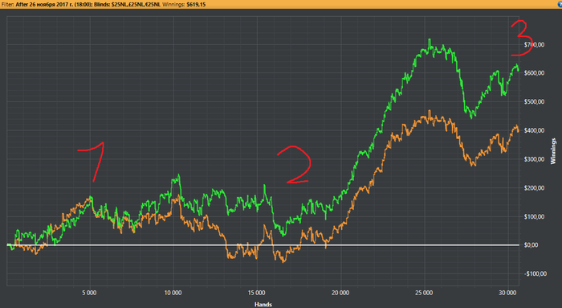Click the $100,00 y-axis label

tap(534, 216)
